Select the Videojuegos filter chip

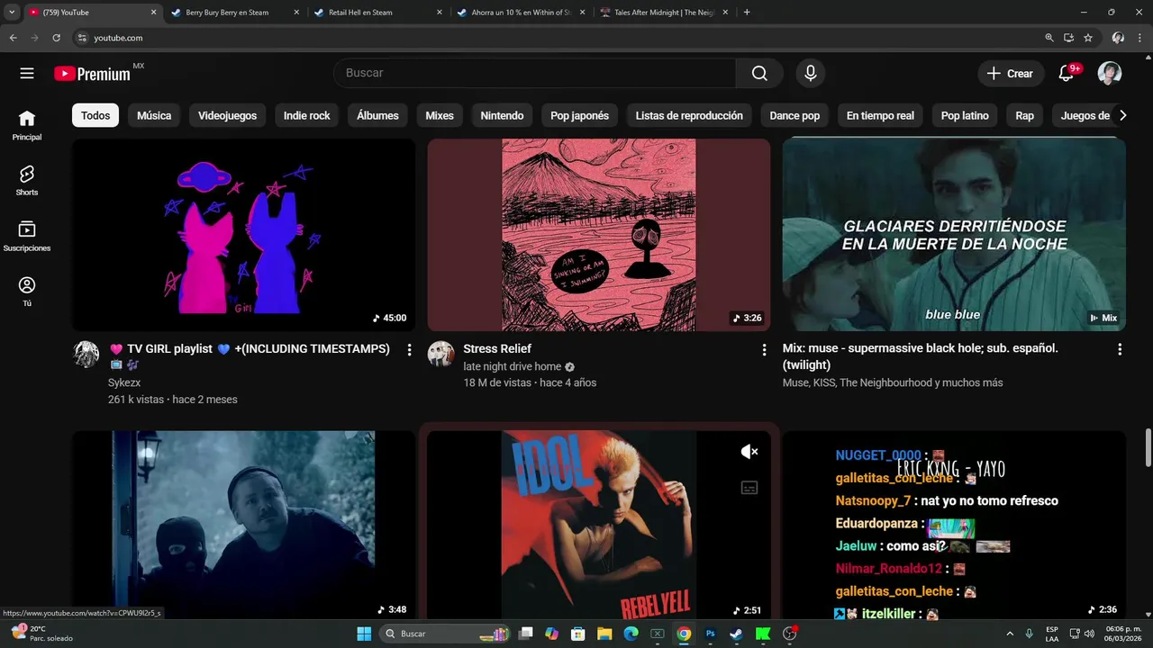[x=227, y=115]
